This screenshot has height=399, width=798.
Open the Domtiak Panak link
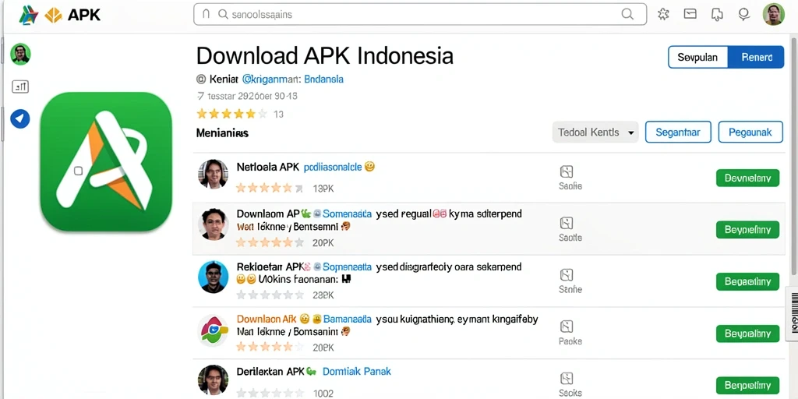point(357,372)
